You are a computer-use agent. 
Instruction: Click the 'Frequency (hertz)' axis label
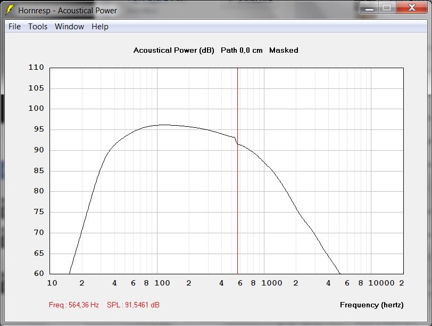[x=372, y=305]
